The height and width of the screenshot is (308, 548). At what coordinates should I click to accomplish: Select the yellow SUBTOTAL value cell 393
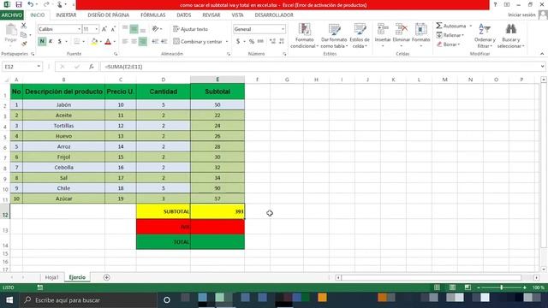pos(217,211)
